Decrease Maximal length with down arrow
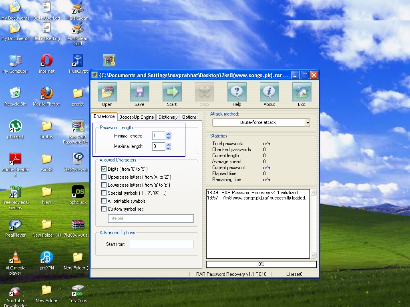 click(x=169, y=148)
